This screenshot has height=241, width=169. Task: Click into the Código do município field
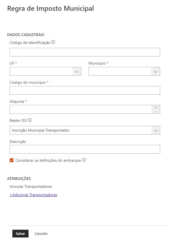point(85,90)
